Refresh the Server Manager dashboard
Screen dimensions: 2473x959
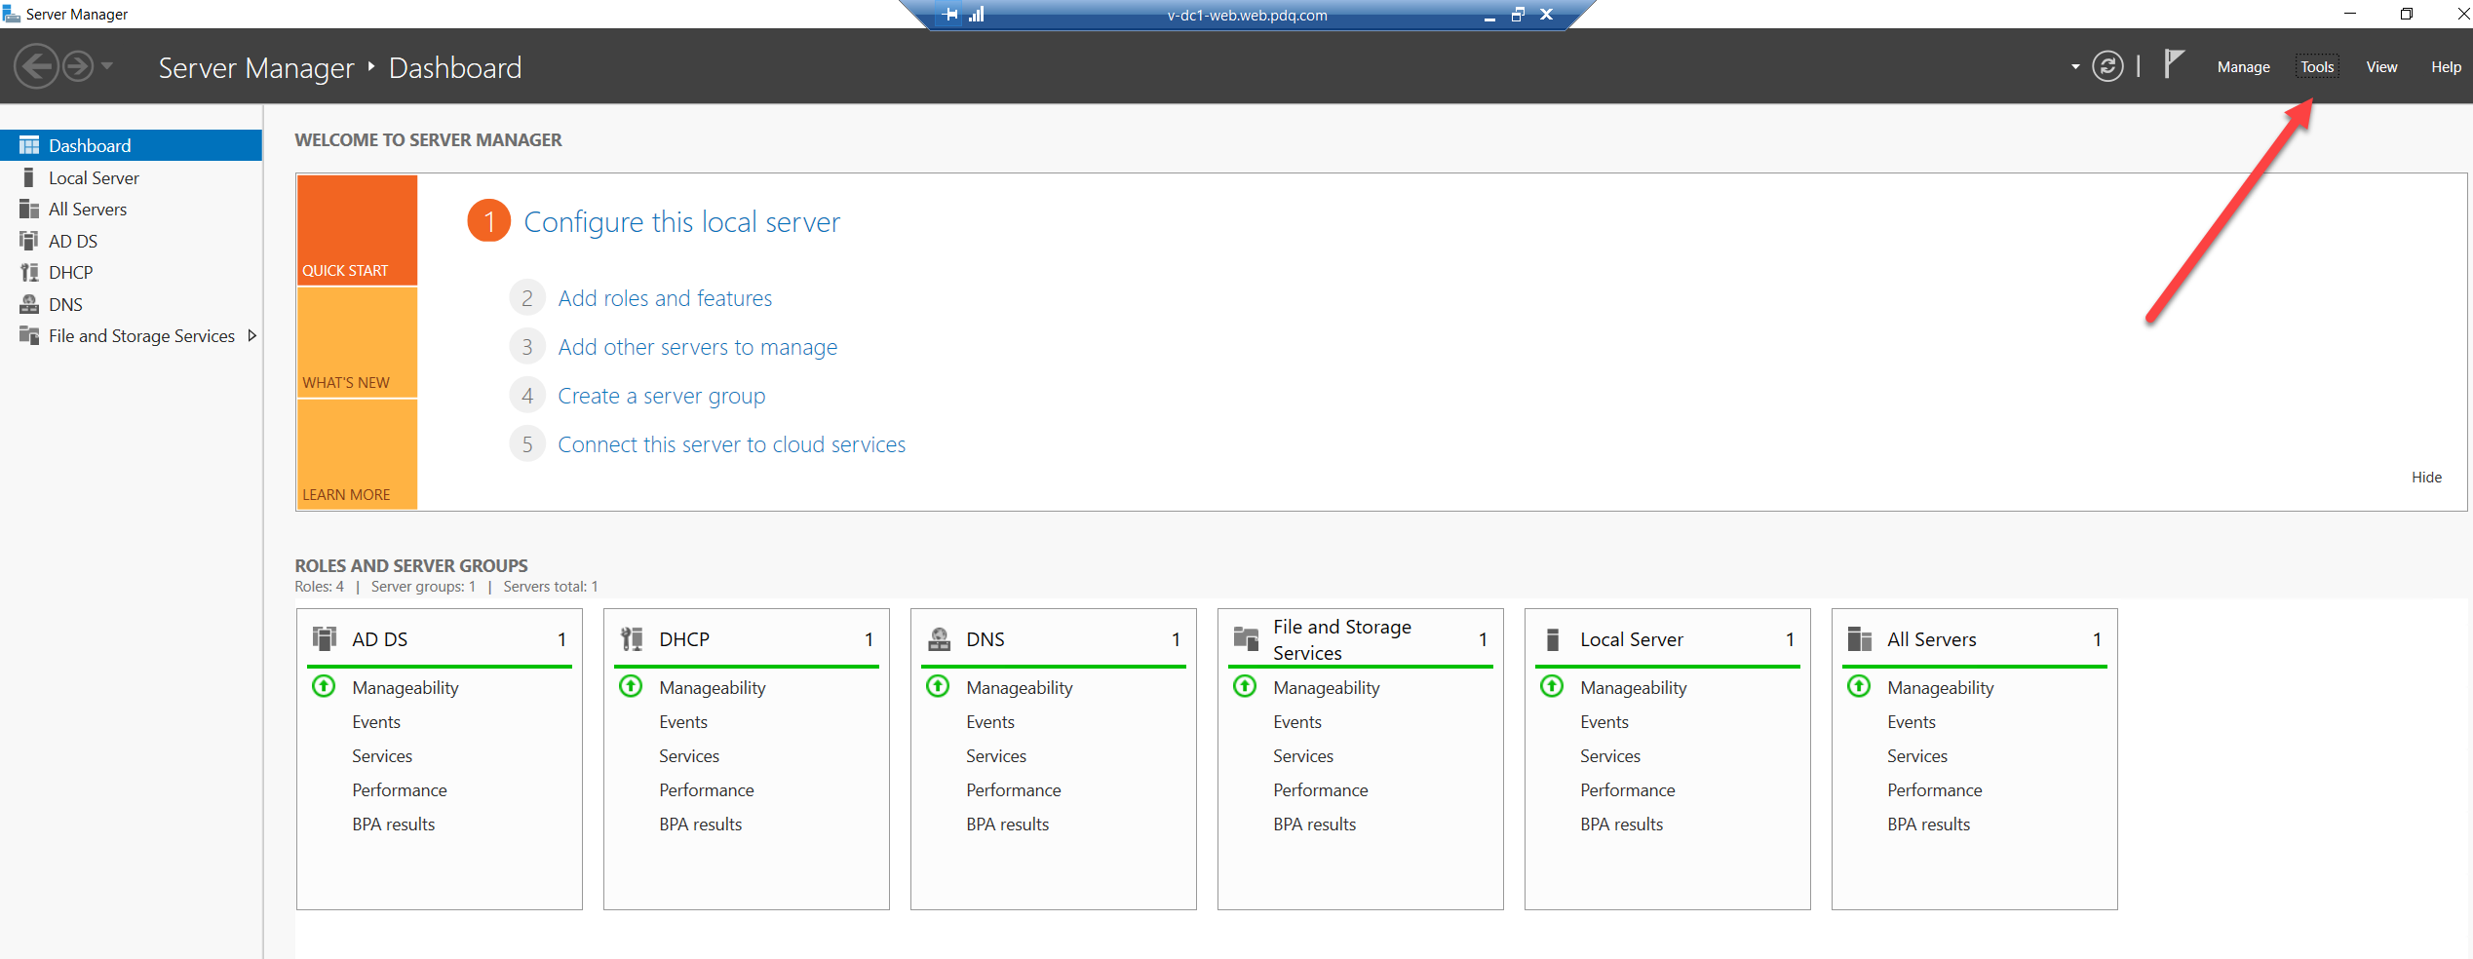[2107, 66]
